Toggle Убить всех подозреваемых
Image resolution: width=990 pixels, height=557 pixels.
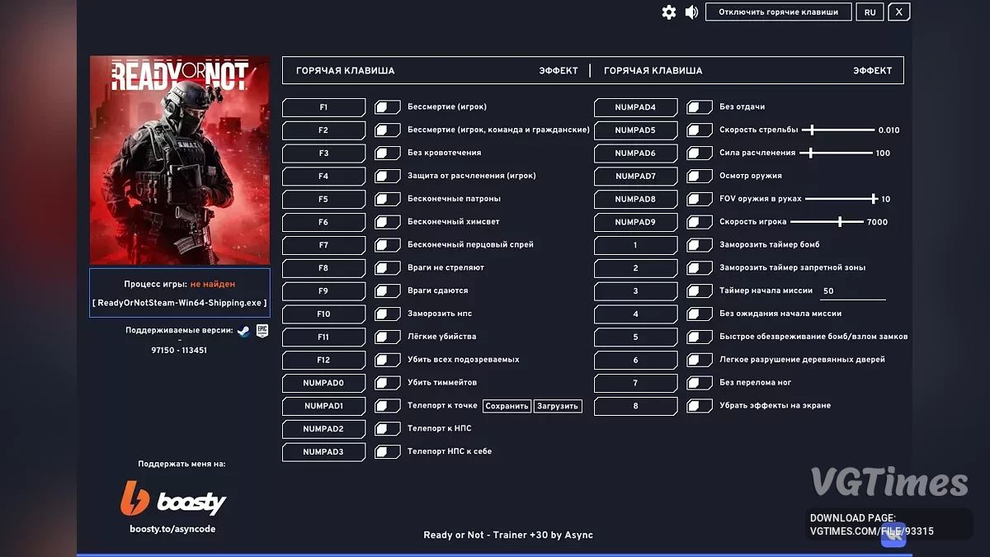[387, 360]
